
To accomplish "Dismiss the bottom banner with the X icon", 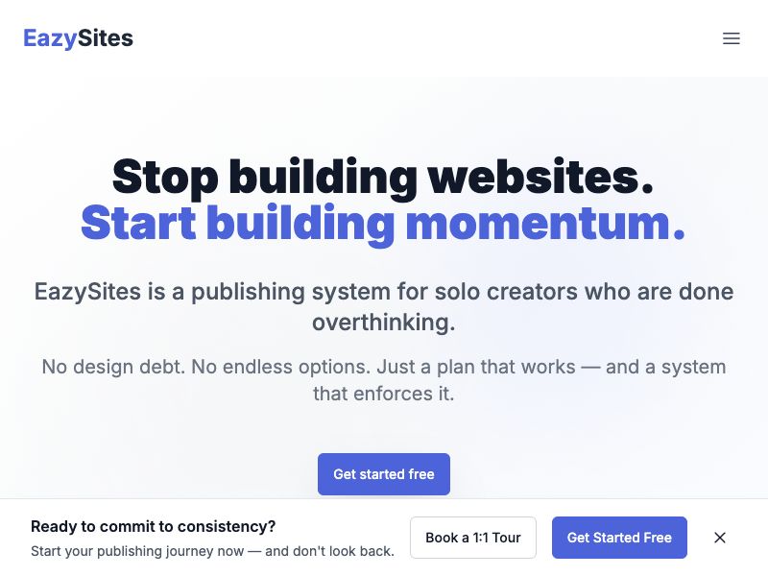I will point(720,538).
